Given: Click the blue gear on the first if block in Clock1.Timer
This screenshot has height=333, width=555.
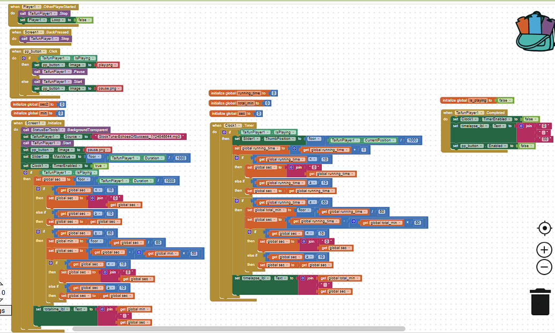Looking at the screenshot, I should click(224, 132).
